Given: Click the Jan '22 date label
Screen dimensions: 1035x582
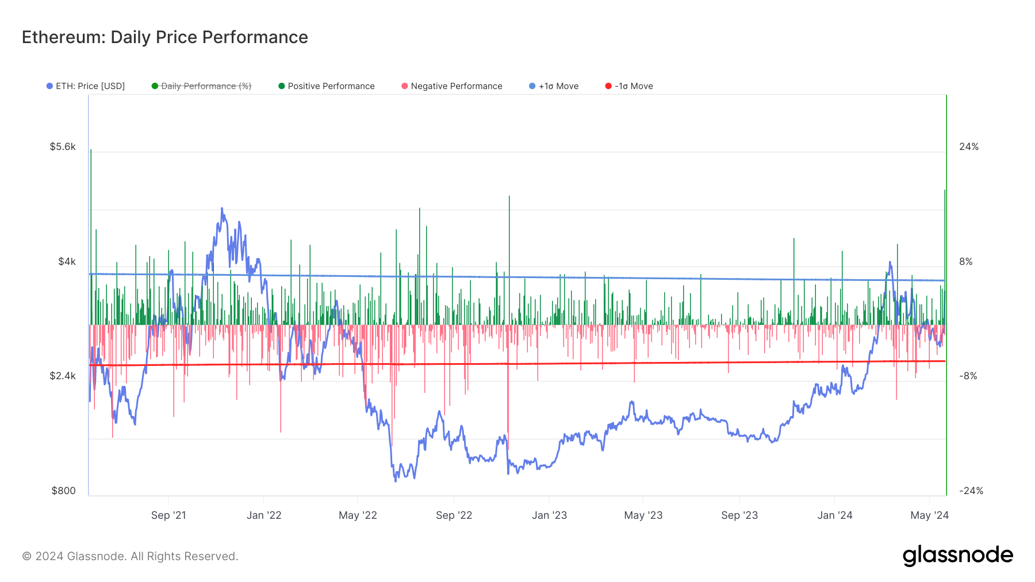Looking at the screenshot, I should pos(264,515).
